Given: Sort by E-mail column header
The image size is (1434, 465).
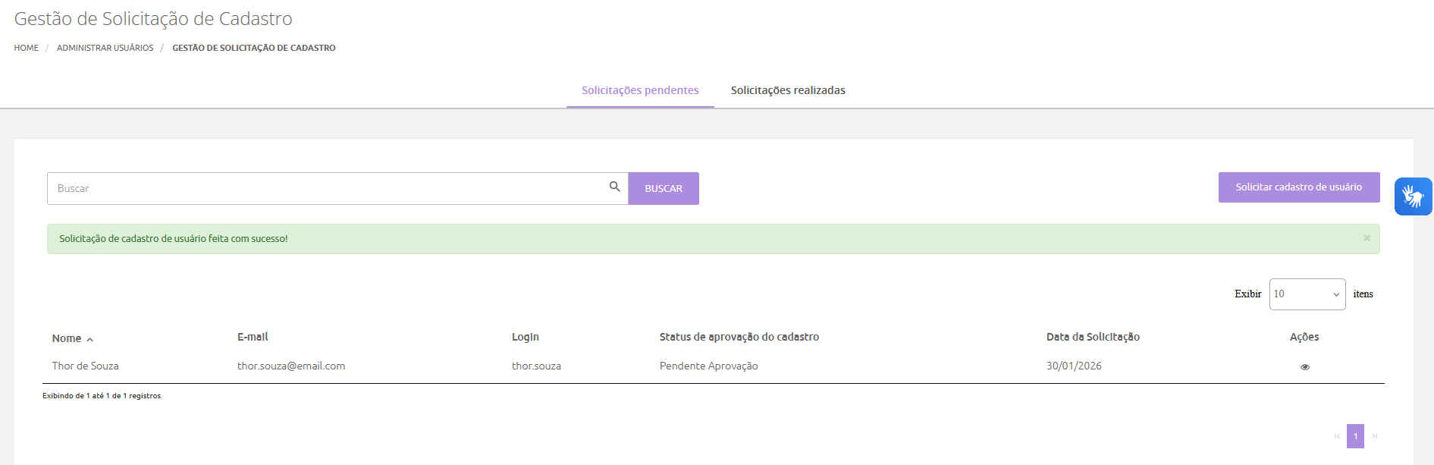Looking at the screenshot, I should [253, 337].
